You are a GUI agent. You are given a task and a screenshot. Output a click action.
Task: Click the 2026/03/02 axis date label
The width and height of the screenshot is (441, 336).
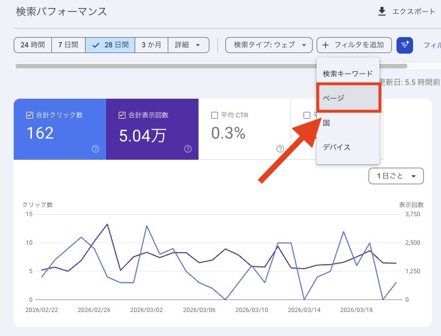147,310
